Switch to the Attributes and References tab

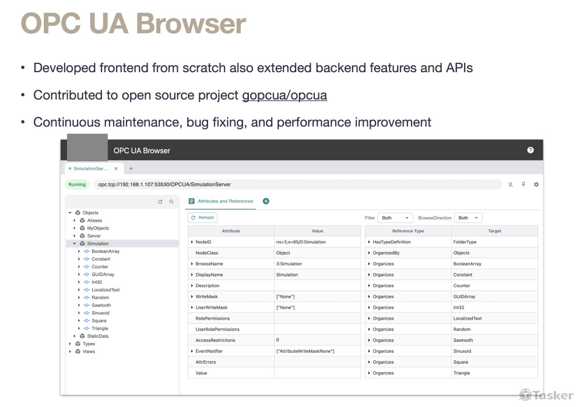click(221, 201)
